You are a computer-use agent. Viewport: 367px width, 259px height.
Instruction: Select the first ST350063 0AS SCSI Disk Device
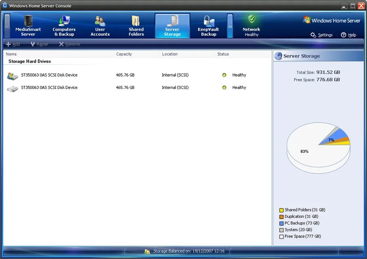coord(49,75)
